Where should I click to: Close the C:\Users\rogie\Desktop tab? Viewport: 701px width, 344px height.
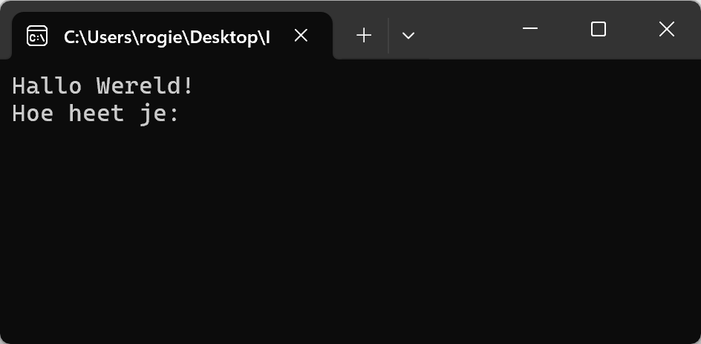pyautogui.click(x=301, y=36)
